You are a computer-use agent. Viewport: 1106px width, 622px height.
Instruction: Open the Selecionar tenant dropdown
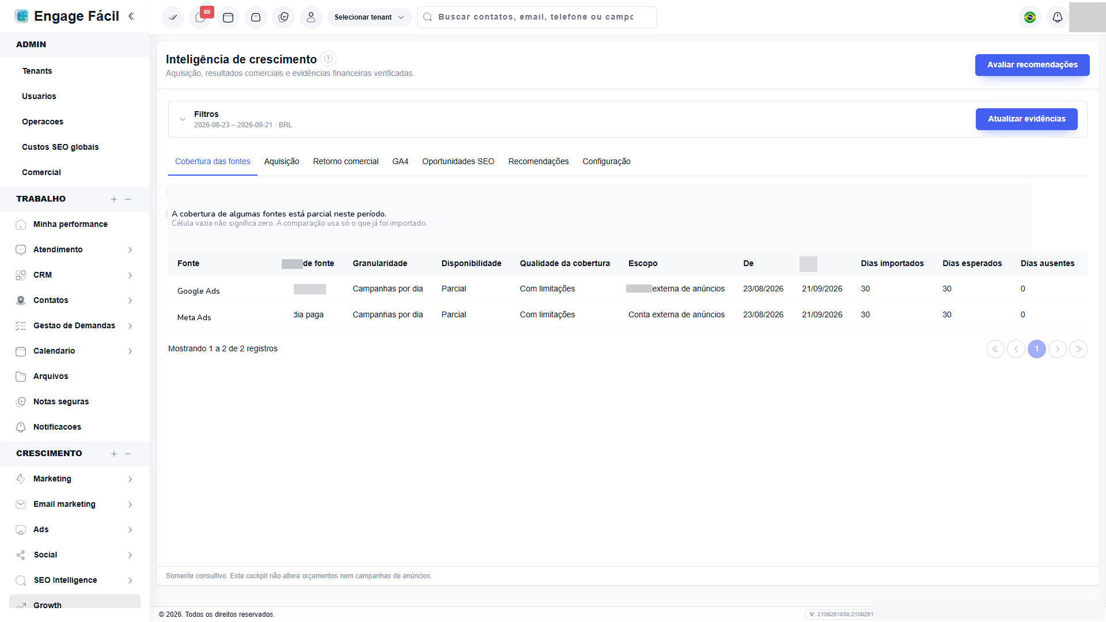point(369,17)
